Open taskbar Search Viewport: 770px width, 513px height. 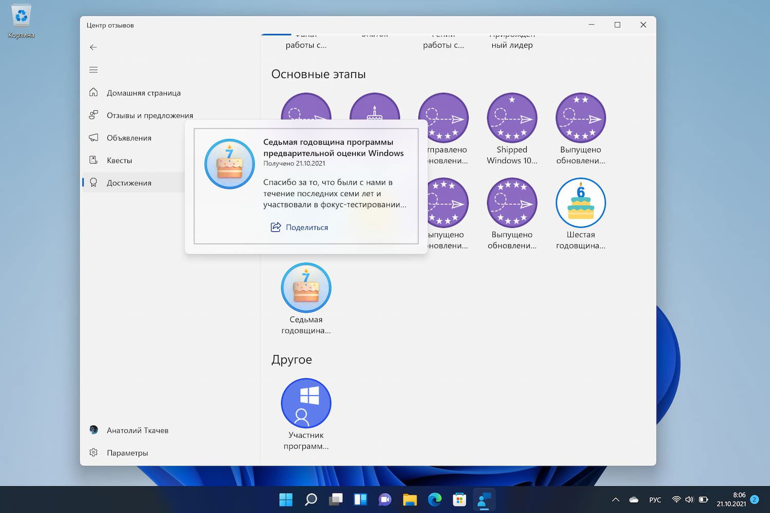tap(311, 500)
